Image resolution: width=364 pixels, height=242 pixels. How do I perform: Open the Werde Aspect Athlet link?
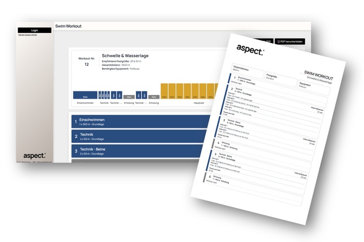tap(27, 35)
